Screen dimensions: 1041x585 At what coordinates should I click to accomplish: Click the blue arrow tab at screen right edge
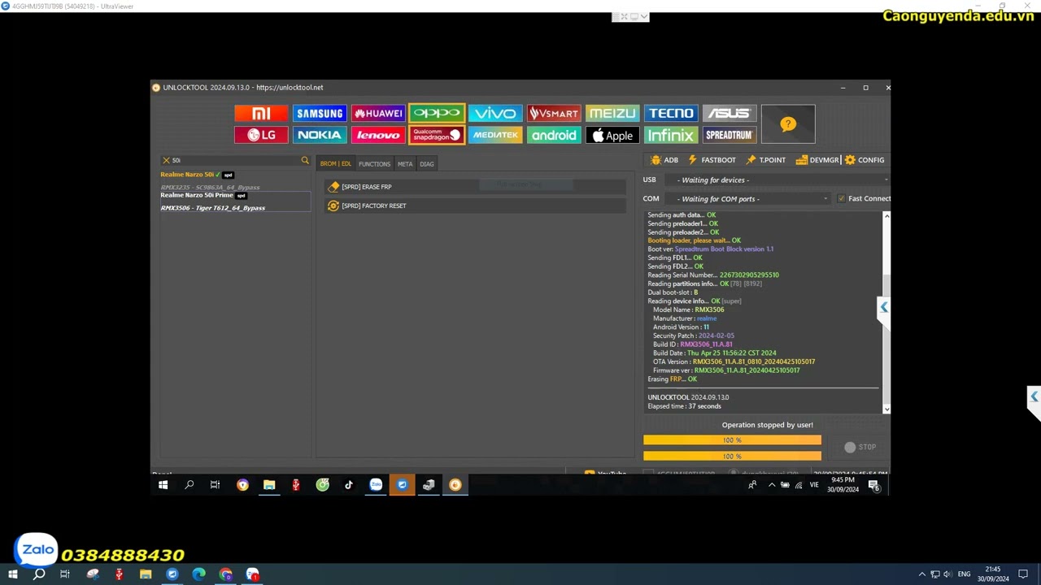click(1034, 397)
